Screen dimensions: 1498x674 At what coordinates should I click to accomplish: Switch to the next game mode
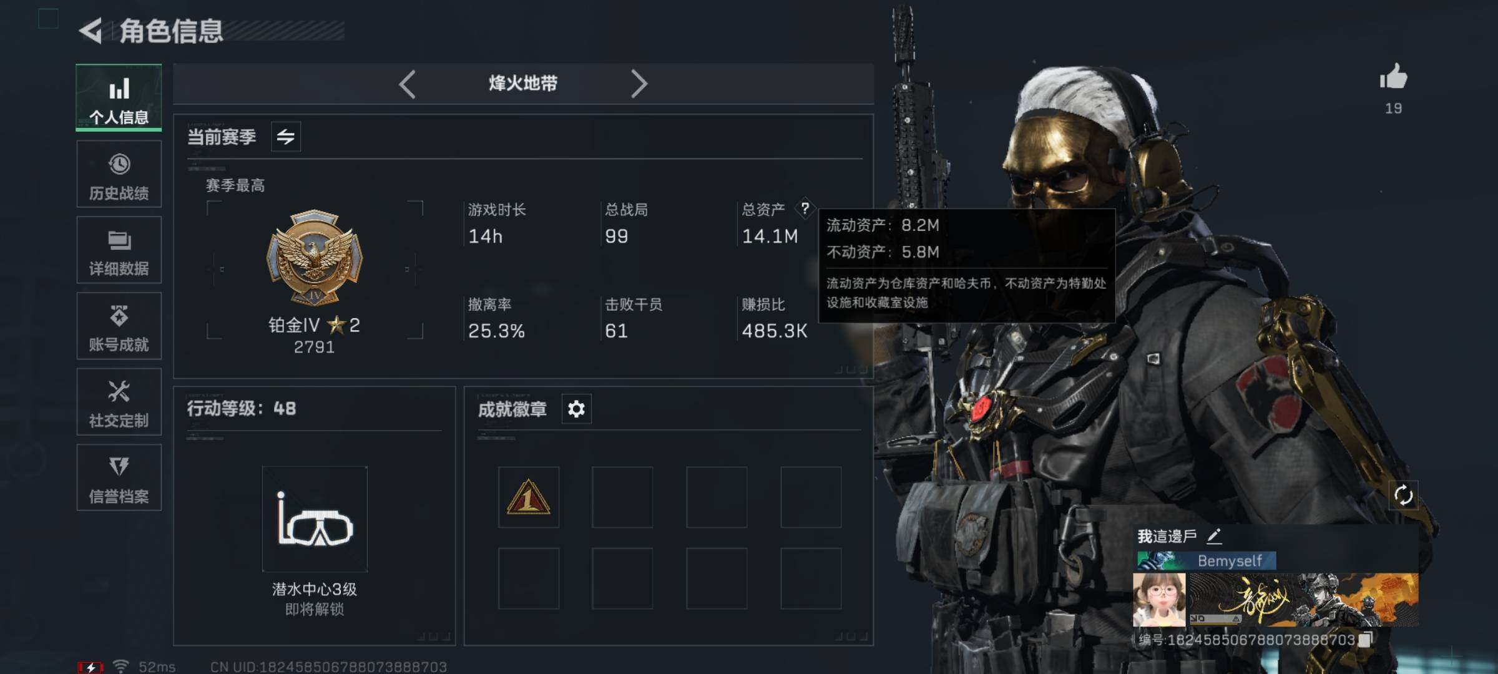[x=639, y=84]
